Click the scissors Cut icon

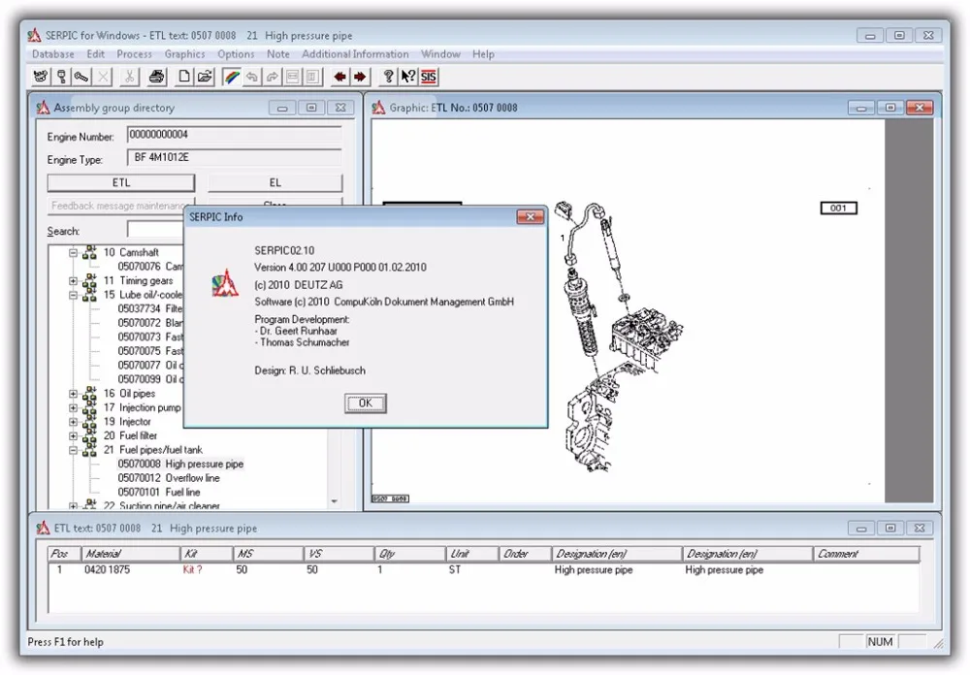129,77
